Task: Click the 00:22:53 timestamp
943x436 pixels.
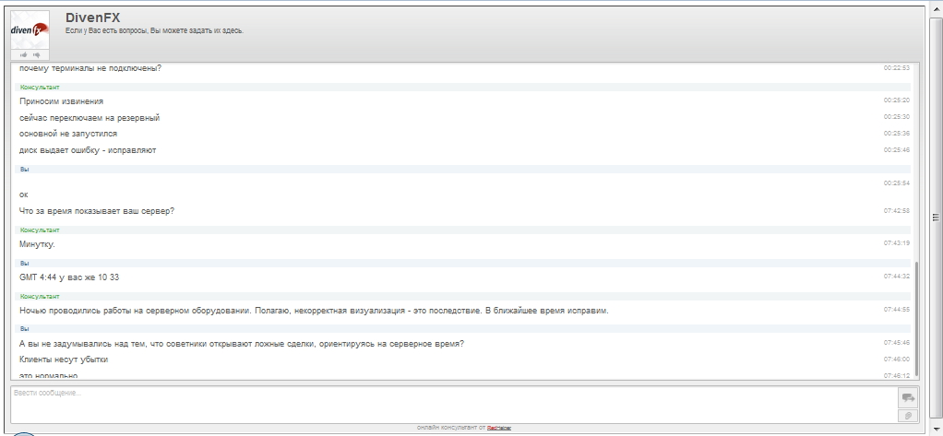Action: pos(896,68)
